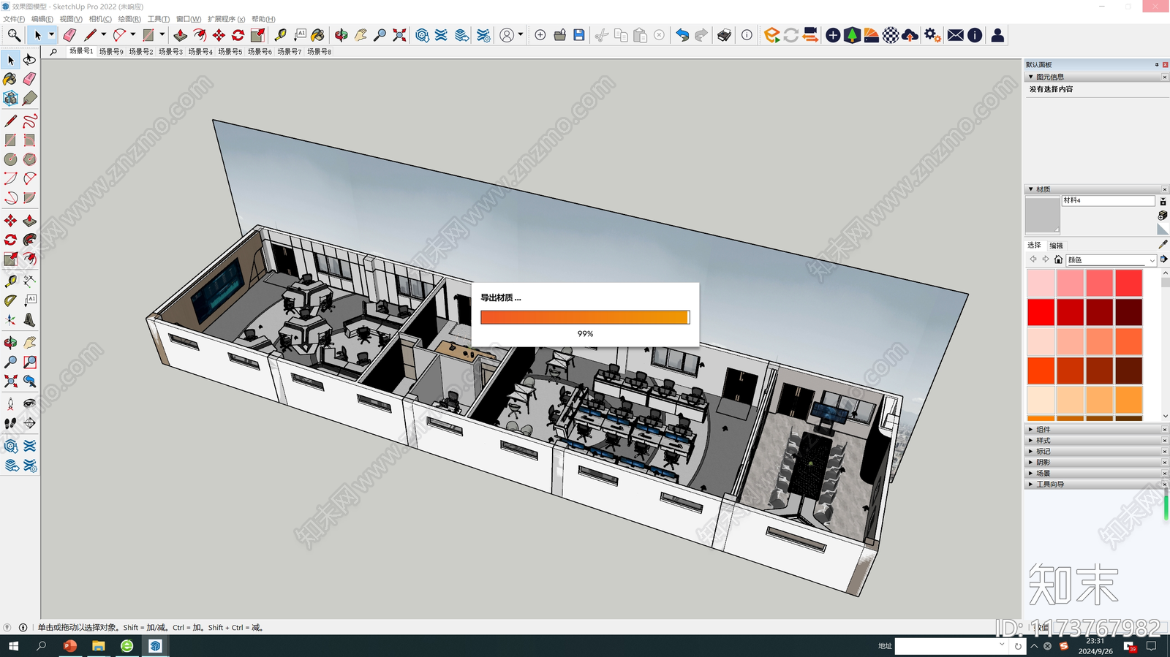Switch to scene tab 场景号3
The image size is (1170, 657).
click(170, 52)
